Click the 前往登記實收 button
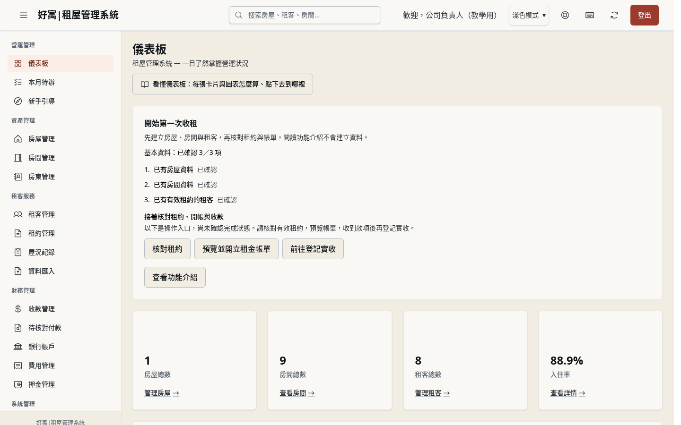The height and width of the screenshot is (425, 681). pos(313,249)
